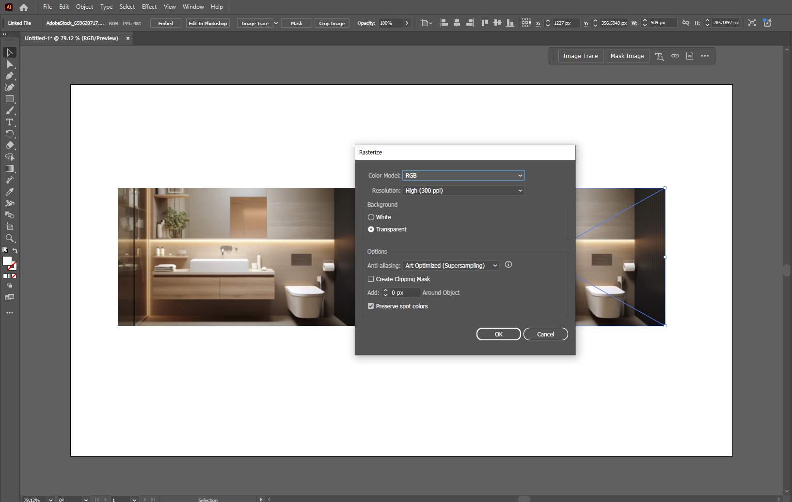Click Embed button

point(166,23)
